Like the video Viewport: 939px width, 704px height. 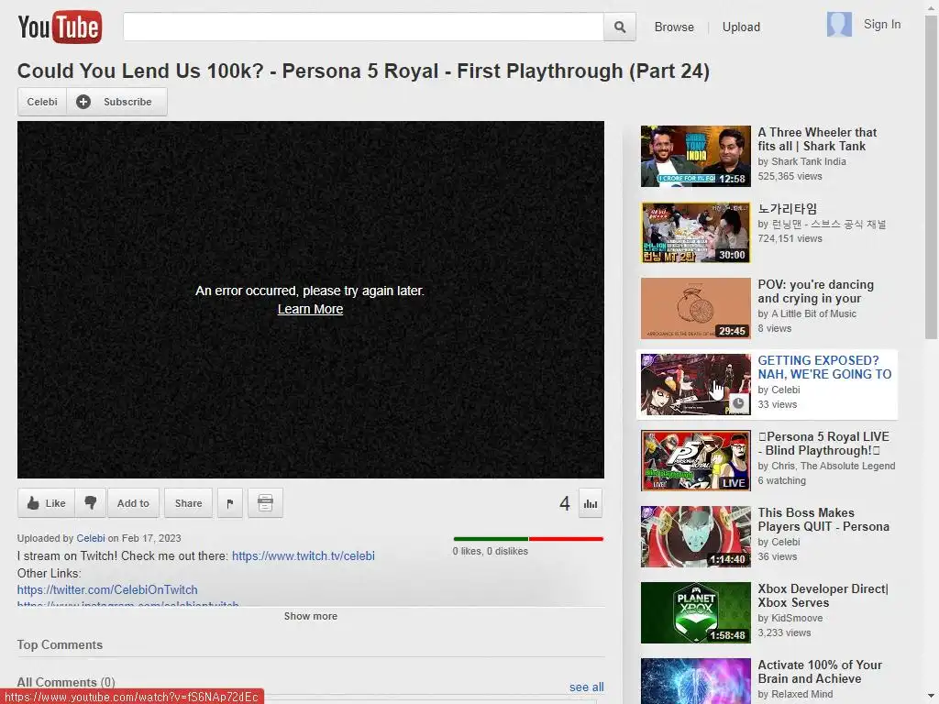(x=47, y=503)
